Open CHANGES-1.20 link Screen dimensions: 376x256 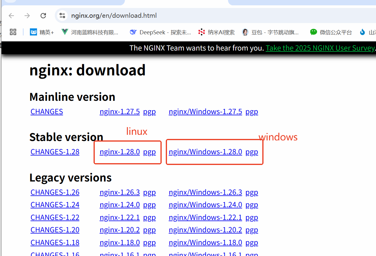55,230
